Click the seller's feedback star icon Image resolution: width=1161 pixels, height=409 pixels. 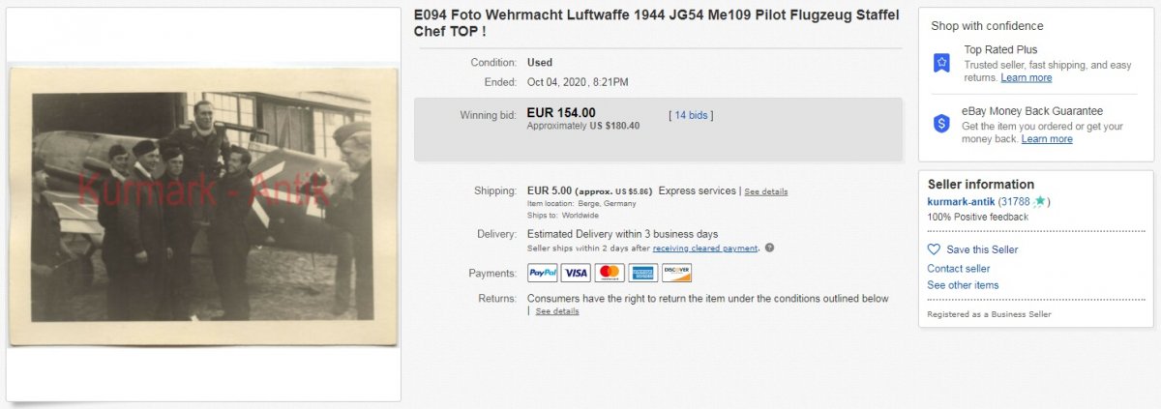(x=1039, y=201)
